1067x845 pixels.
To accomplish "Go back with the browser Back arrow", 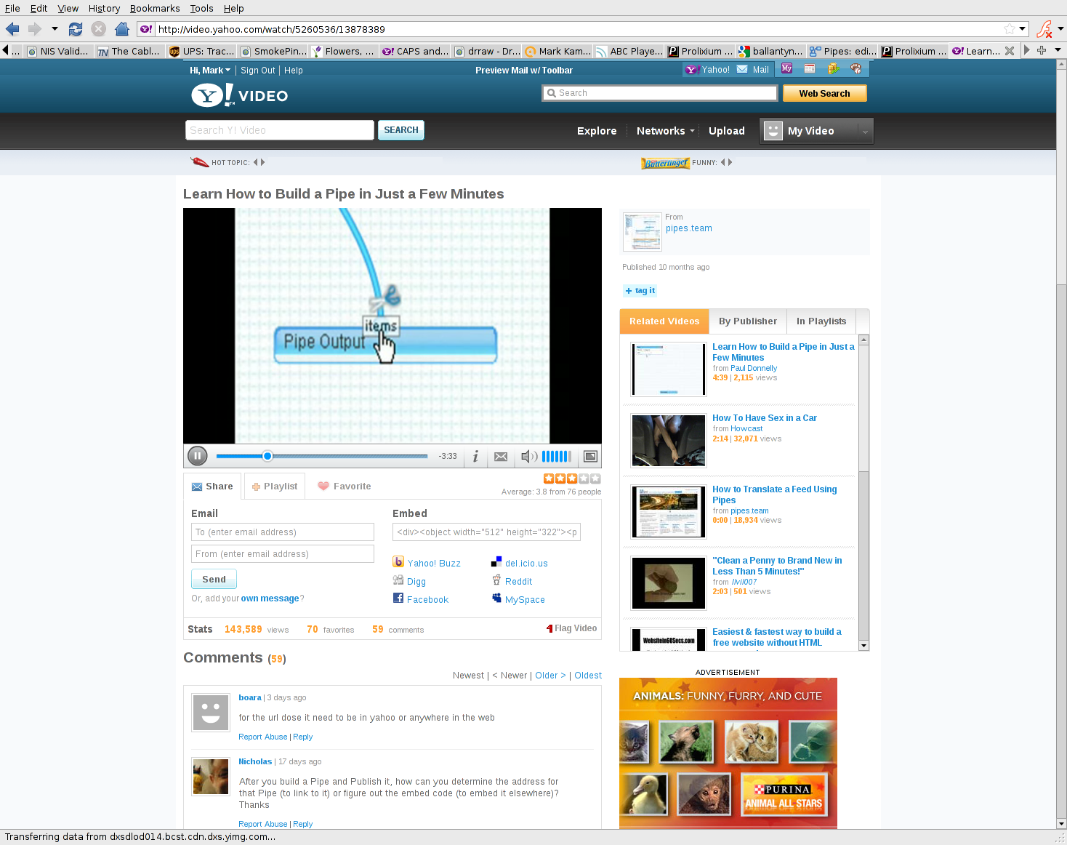I will point(12,29).
